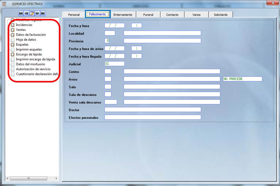
Task: Click the tree panel scroll right arrow
Action: (x=56, y=178)
